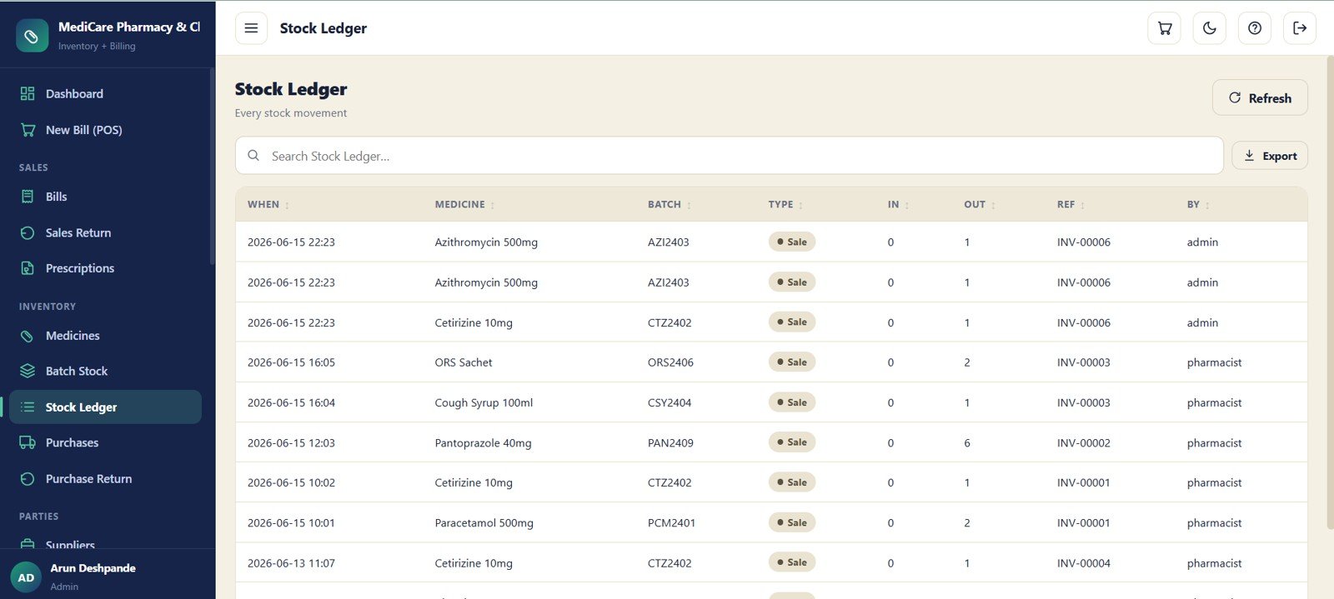
Task: Focus the Search Stock Ledger field
Action: click(x=730, y=156)
